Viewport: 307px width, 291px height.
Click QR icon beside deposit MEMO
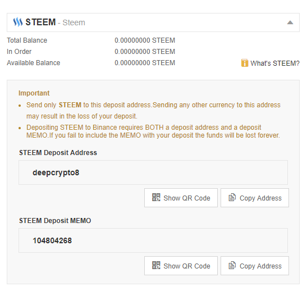click(156, 265)
